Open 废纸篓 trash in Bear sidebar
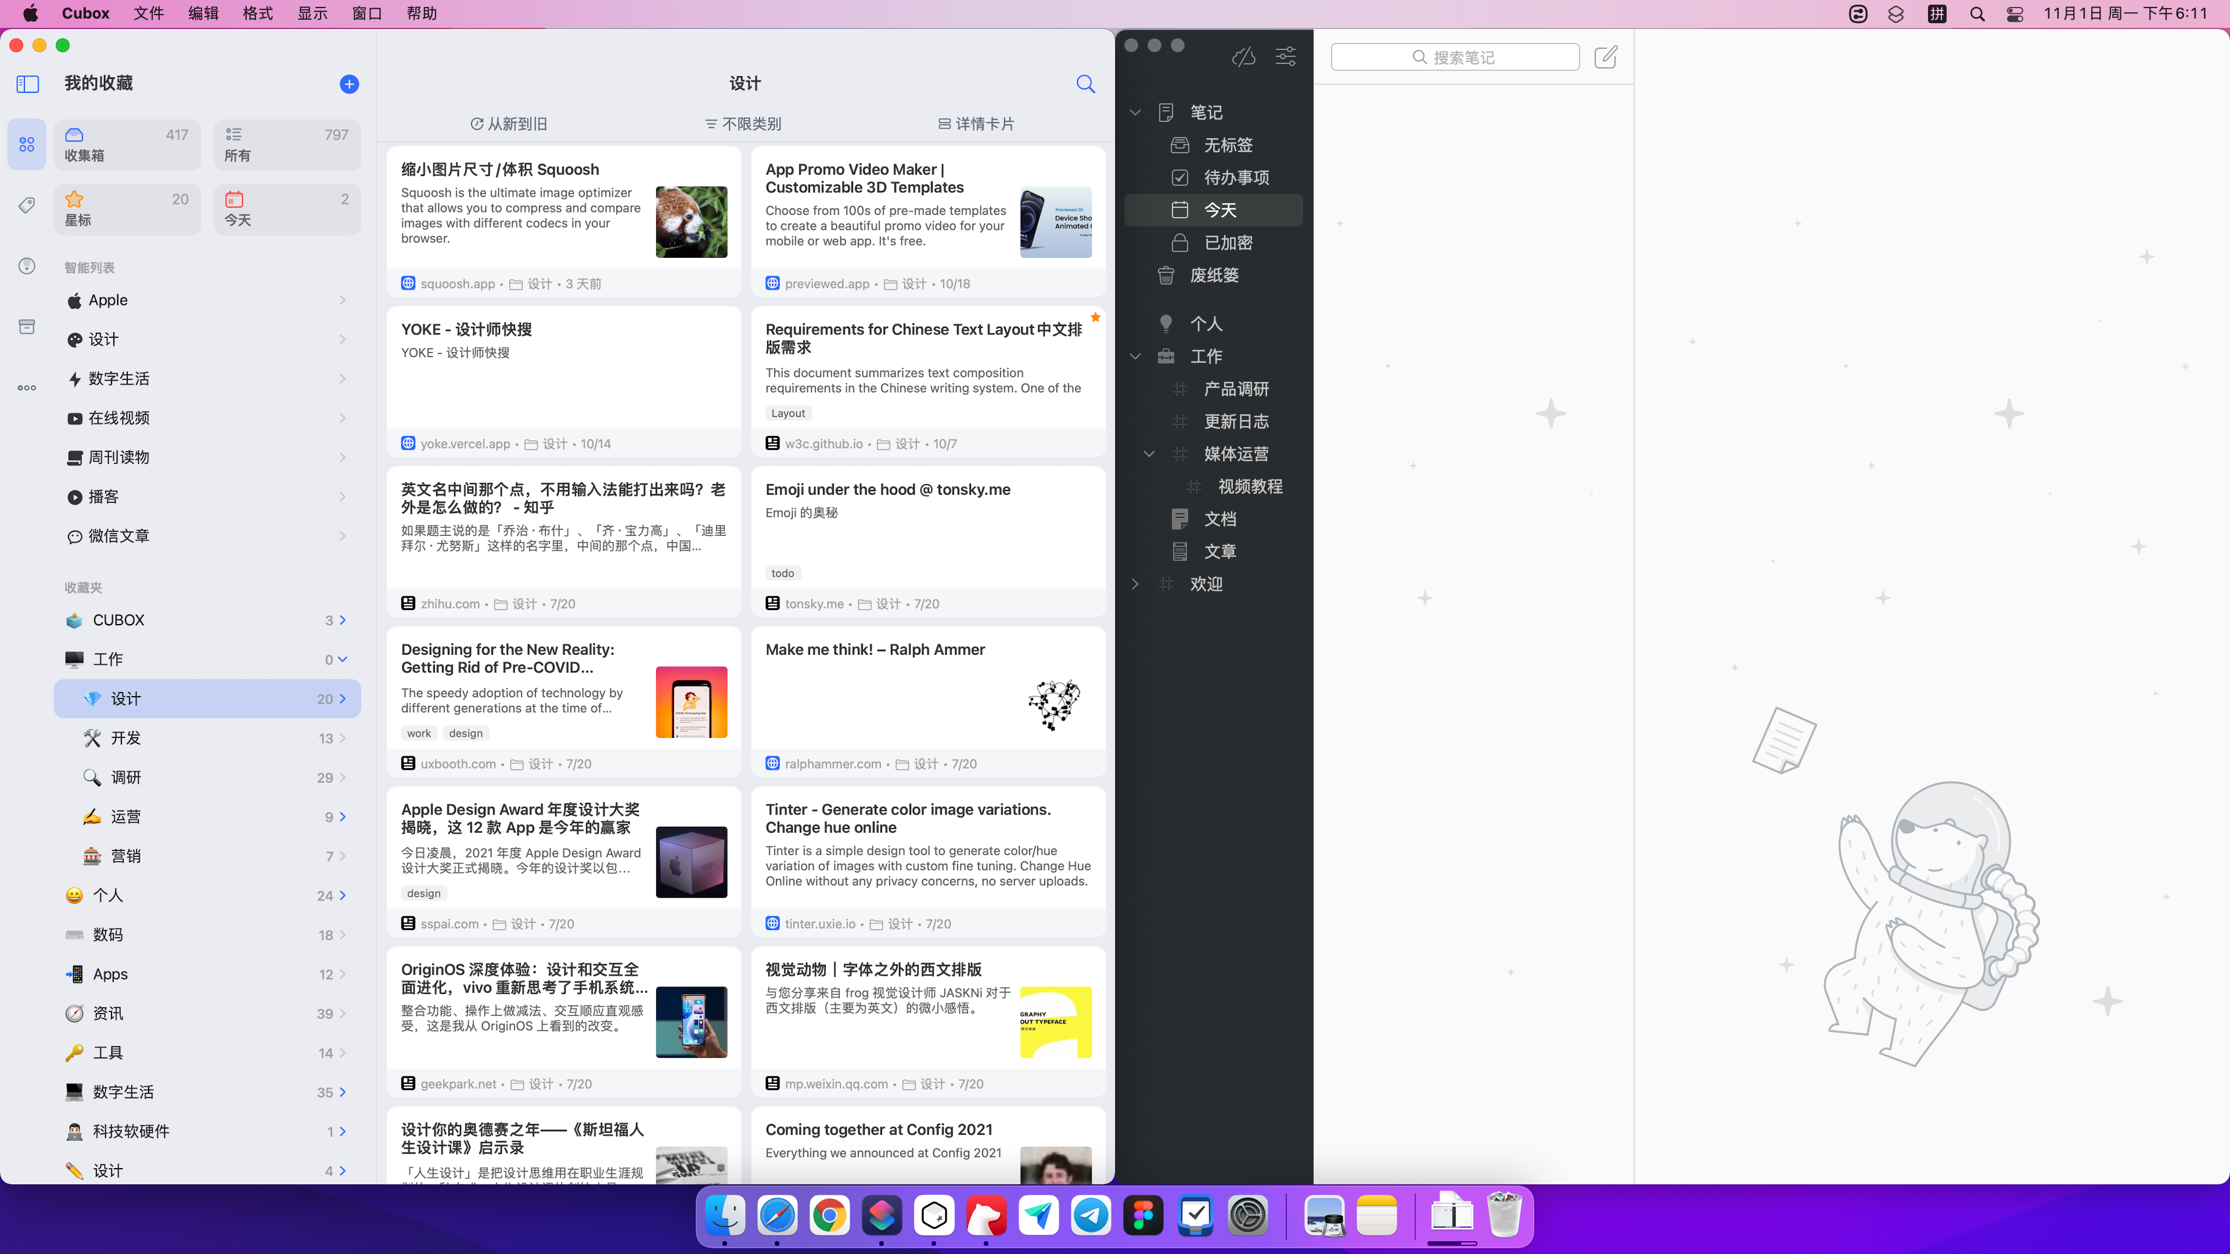 click(1214, 275)
